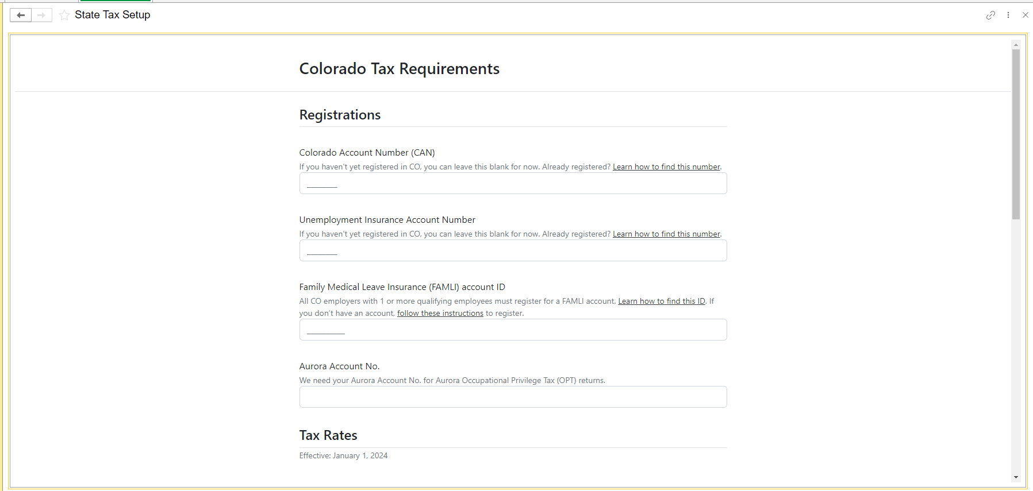Open CAN 'Learn how to find this number' link
1033x491 pixels.
coord(666,167)
